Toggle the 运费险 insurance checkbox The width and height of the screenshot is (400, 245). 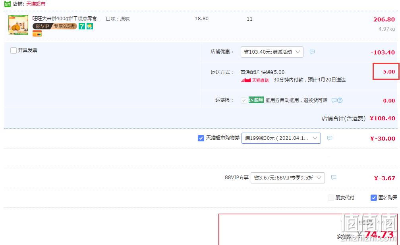click(x=244, y=100)
